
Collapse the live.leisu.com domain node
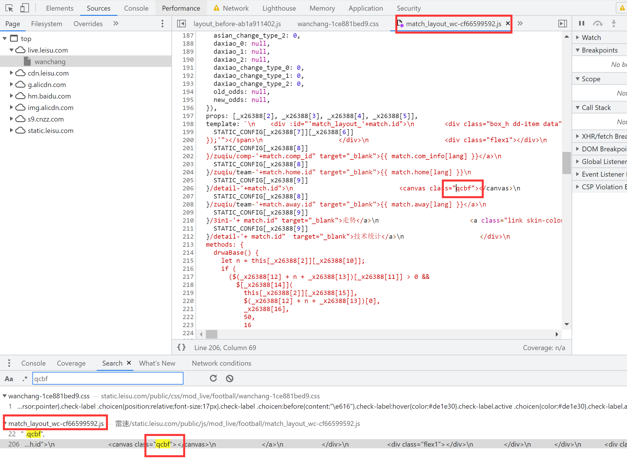11,50
